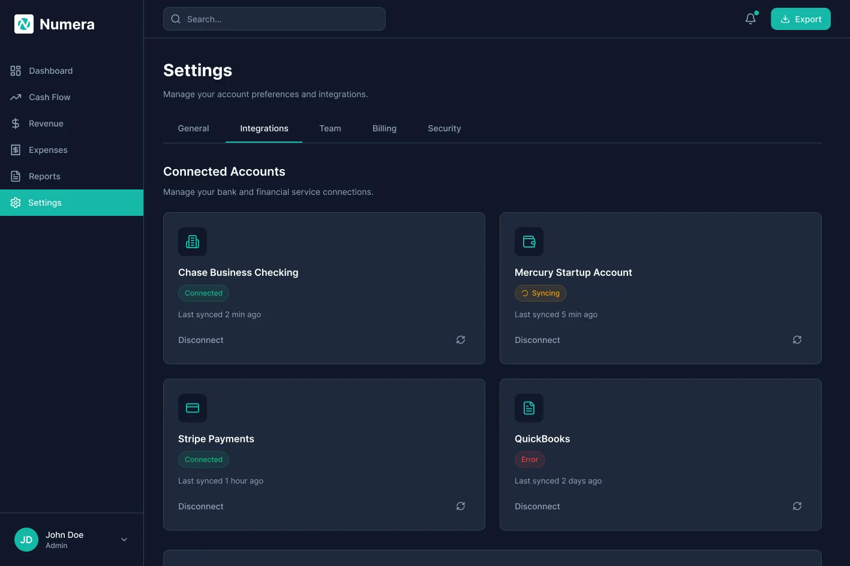Click the Connected badge on Chase Business Checking
Viewport: 850px width, 566px height.
tap(203, 293)
